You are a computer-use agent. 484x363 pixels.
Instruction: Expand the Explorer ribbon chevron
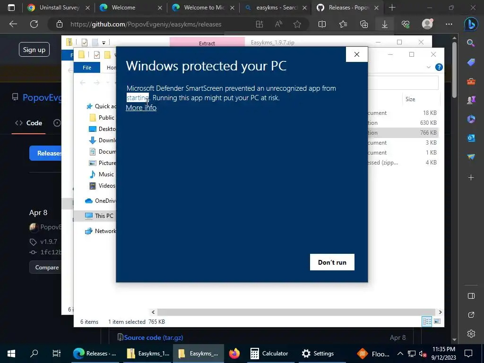coord(428,67)
